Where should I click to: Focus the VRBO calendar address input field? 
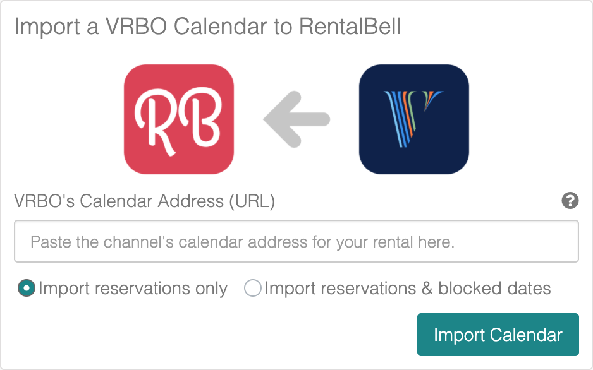click(296, 241)
